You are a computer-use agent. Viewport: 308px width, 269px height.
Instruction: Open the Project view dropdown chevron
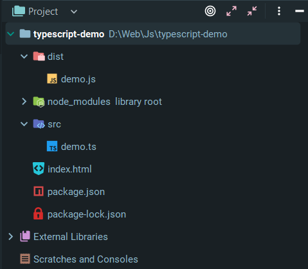pos(74,12)
